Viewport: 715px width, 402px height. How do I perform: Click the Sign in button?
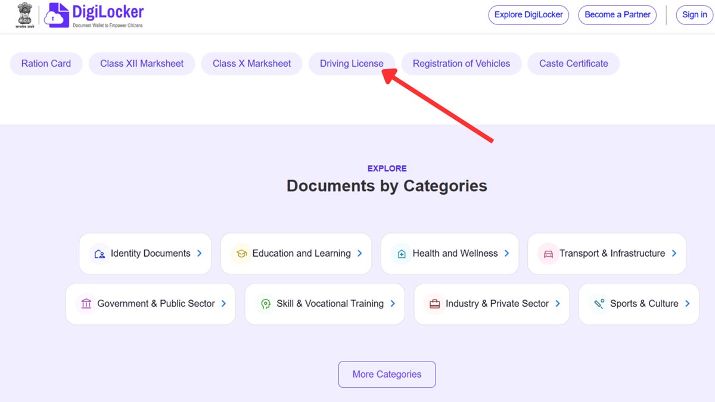point(694,14)
